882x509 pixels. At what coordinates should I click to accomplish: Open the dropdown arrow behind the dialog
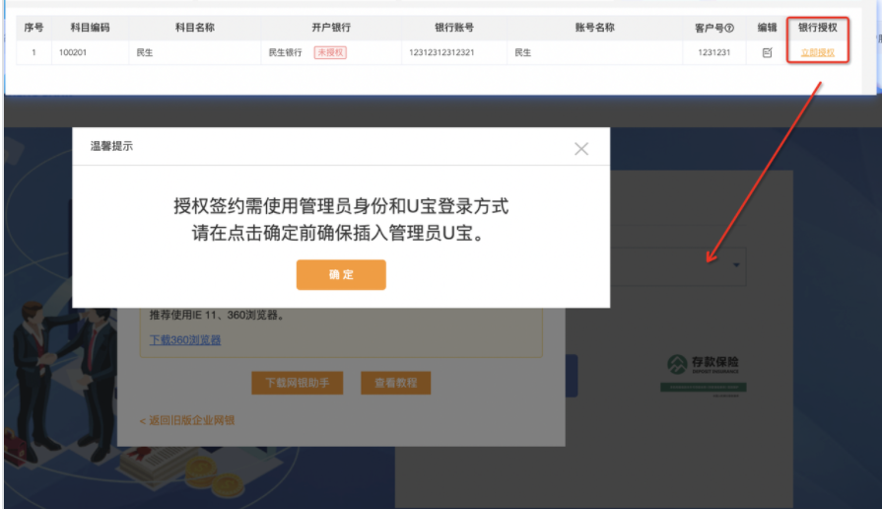pos(735,265)
